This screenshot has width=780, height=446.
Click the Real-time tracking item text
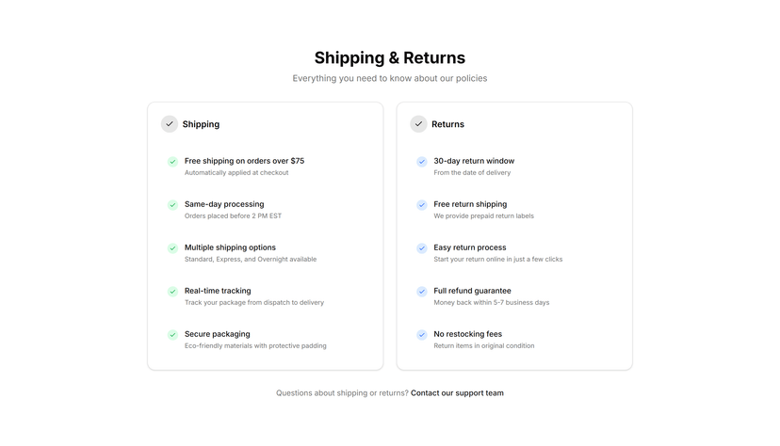(x=218, y=291)
